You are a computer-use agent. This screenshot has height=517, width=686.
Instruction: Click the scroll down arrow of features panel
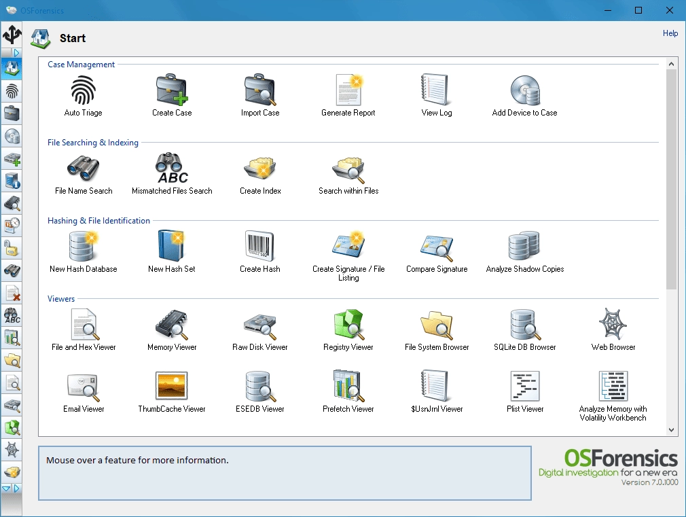[x=671, y=430]
